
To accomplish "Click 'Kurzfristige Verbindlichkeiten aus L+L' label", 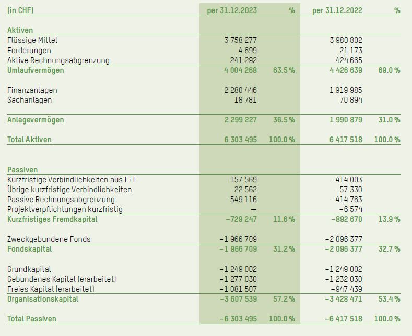I will coord(72,180).
